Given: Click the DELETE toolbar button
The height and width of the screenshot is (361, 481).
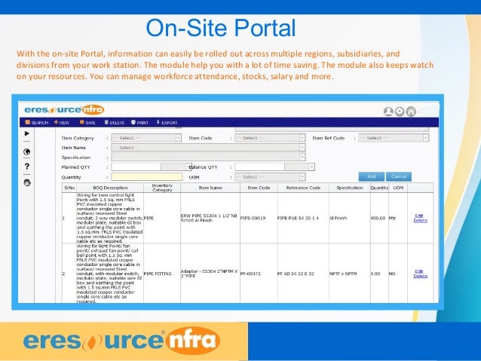Looking at the screenshot, I should (x=114, y=122).
